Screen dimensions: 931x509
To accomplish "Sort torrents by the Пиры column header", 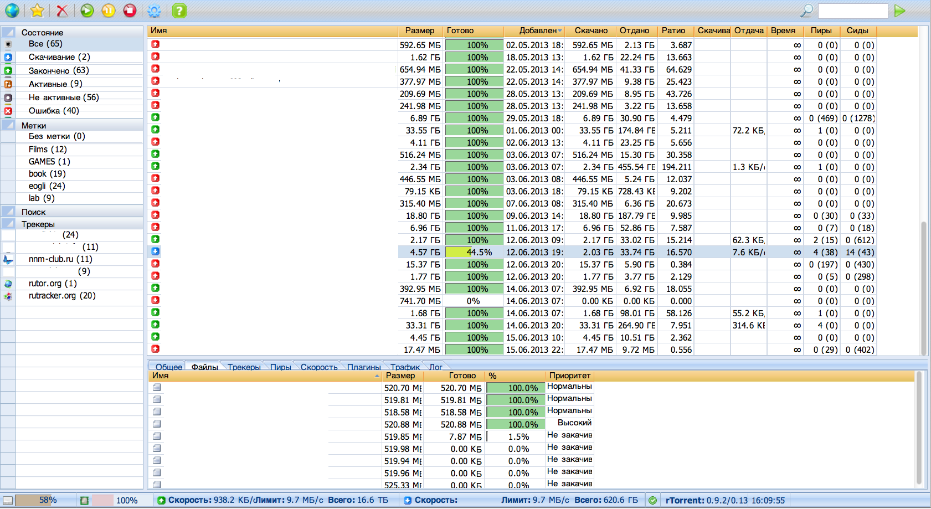I will click(821, 31).
